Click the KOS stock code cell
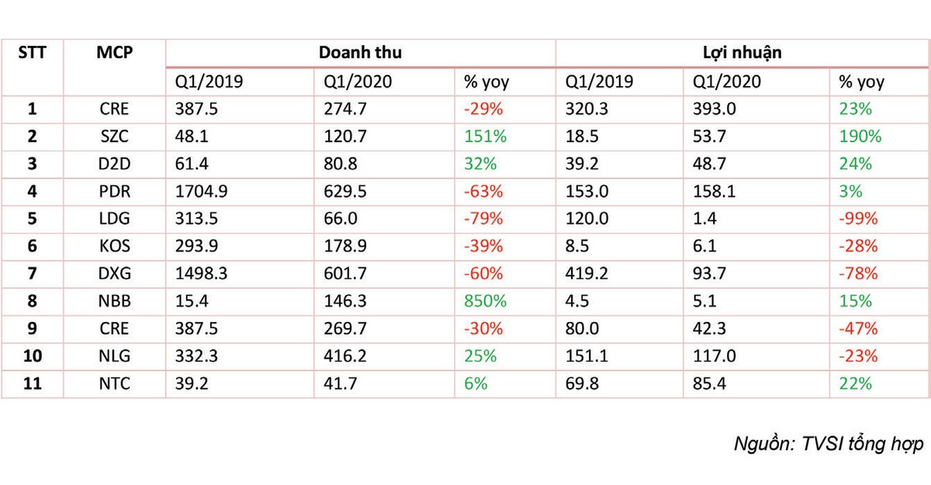931x485 pixels. coord(115,246)
